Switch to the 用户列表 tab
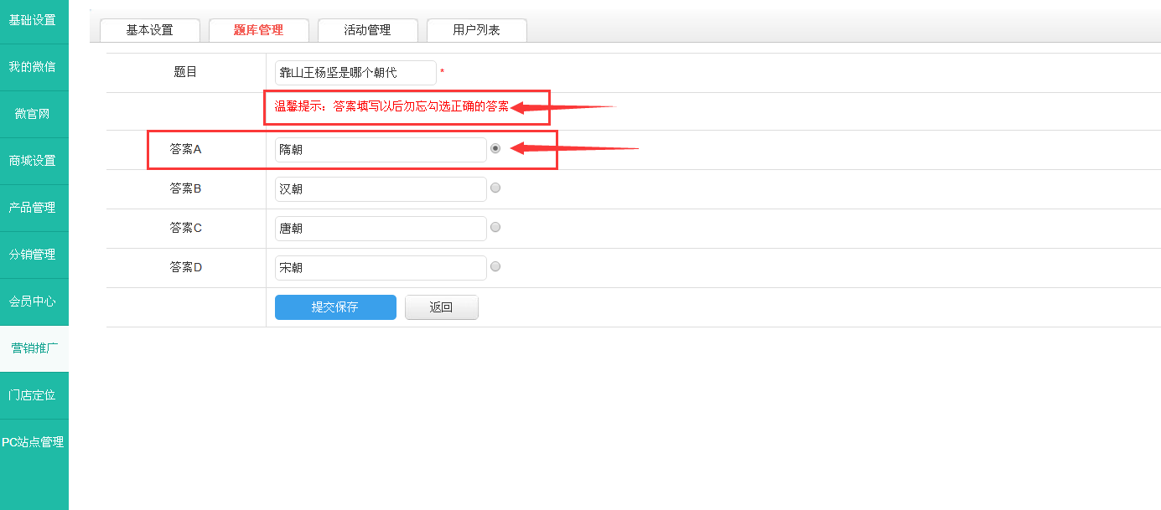1161x510 pixels. pos(476,30)
